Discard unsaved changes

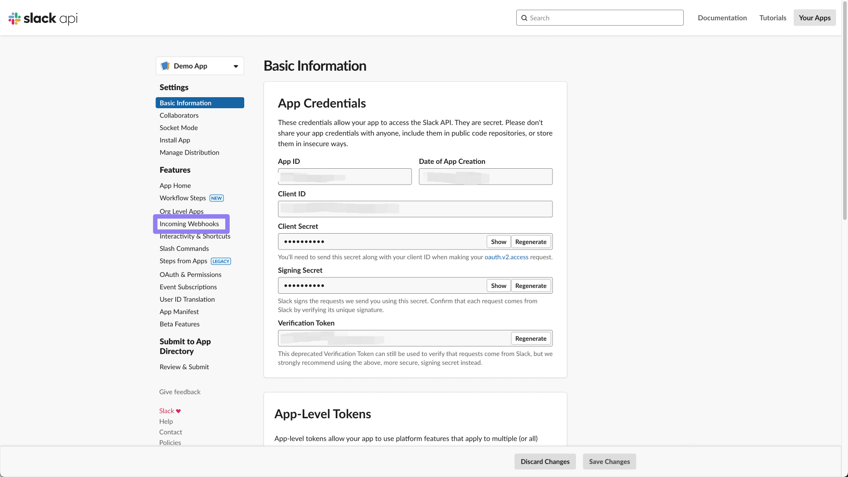[545, 461]
